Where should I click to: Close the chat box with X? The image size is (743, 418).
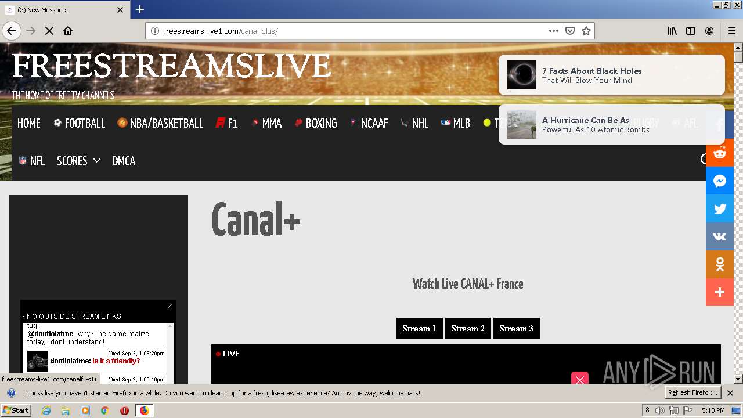coord(169,306)
